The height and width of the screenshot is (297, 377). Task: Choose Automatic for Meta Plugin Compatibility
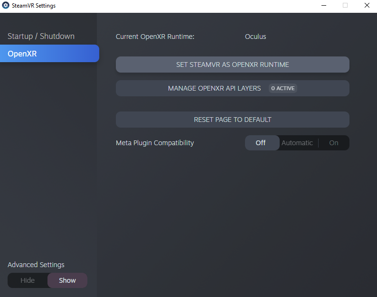coord(297,143)
